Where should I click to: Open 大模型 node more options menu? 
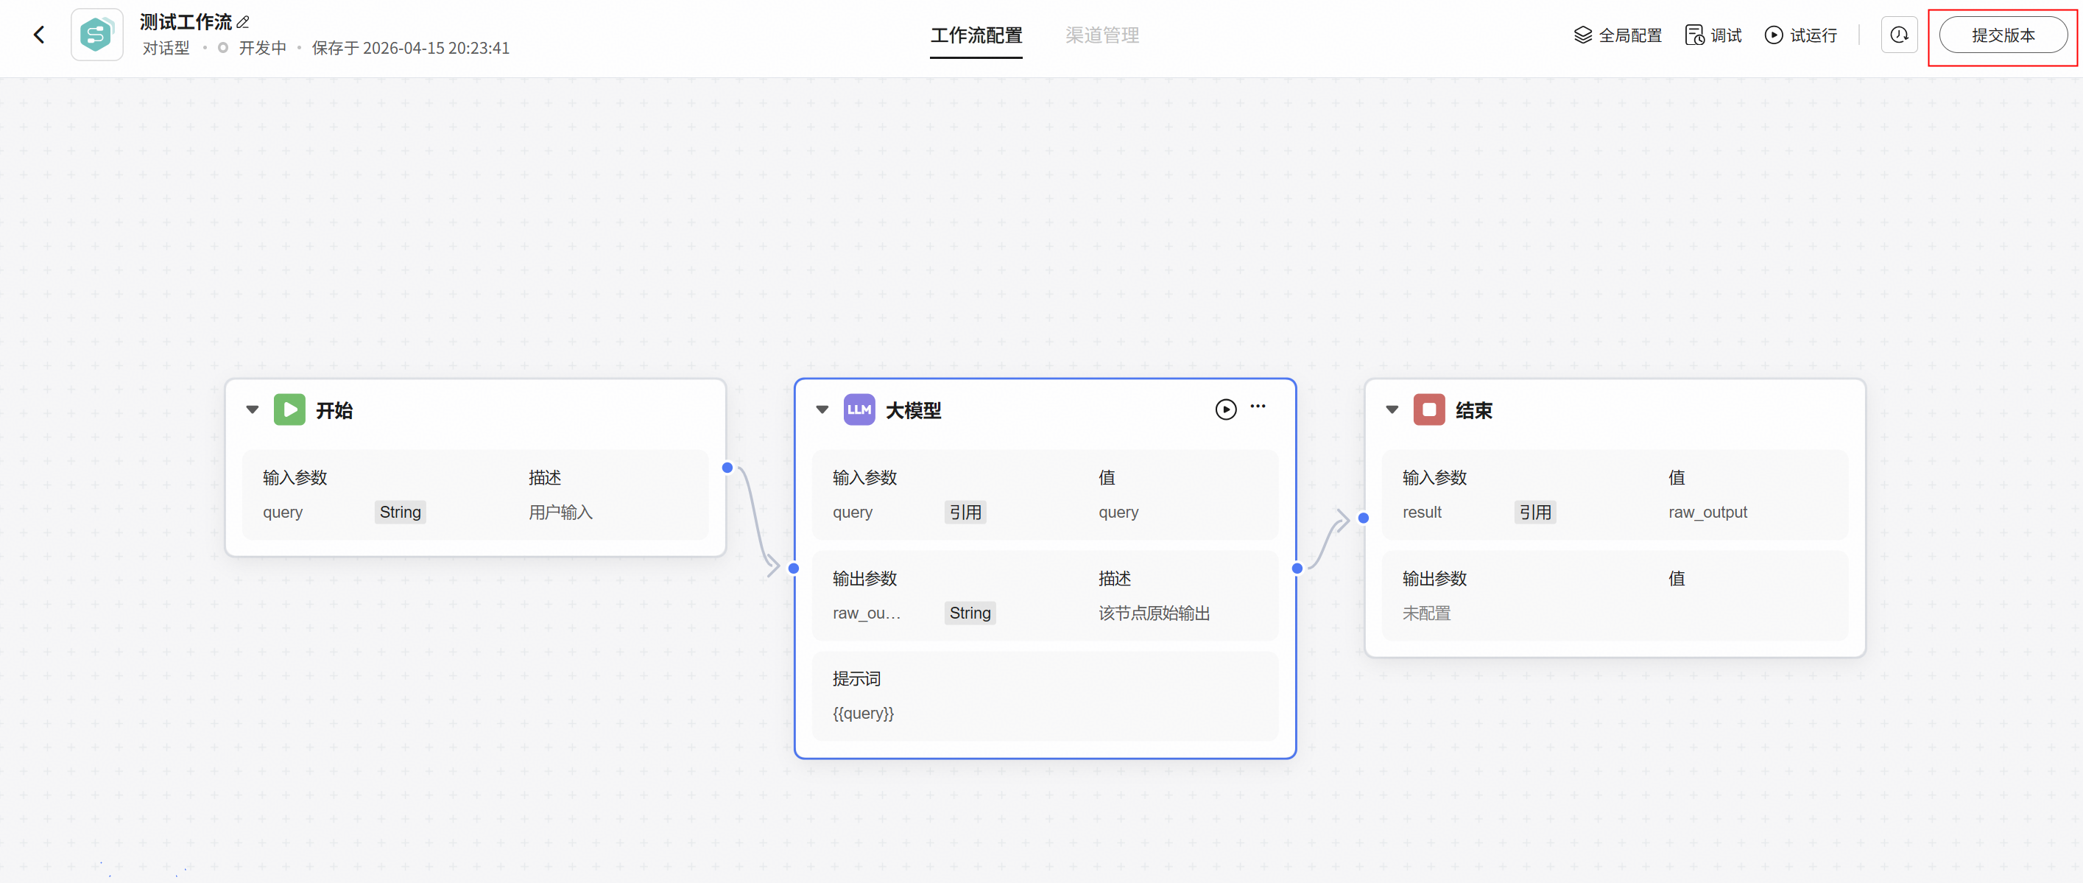[x=1258, y=407]
